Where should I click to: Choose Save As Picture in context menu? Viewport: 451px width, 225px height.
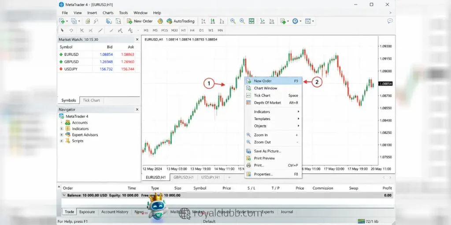click(x=273, y=151)
